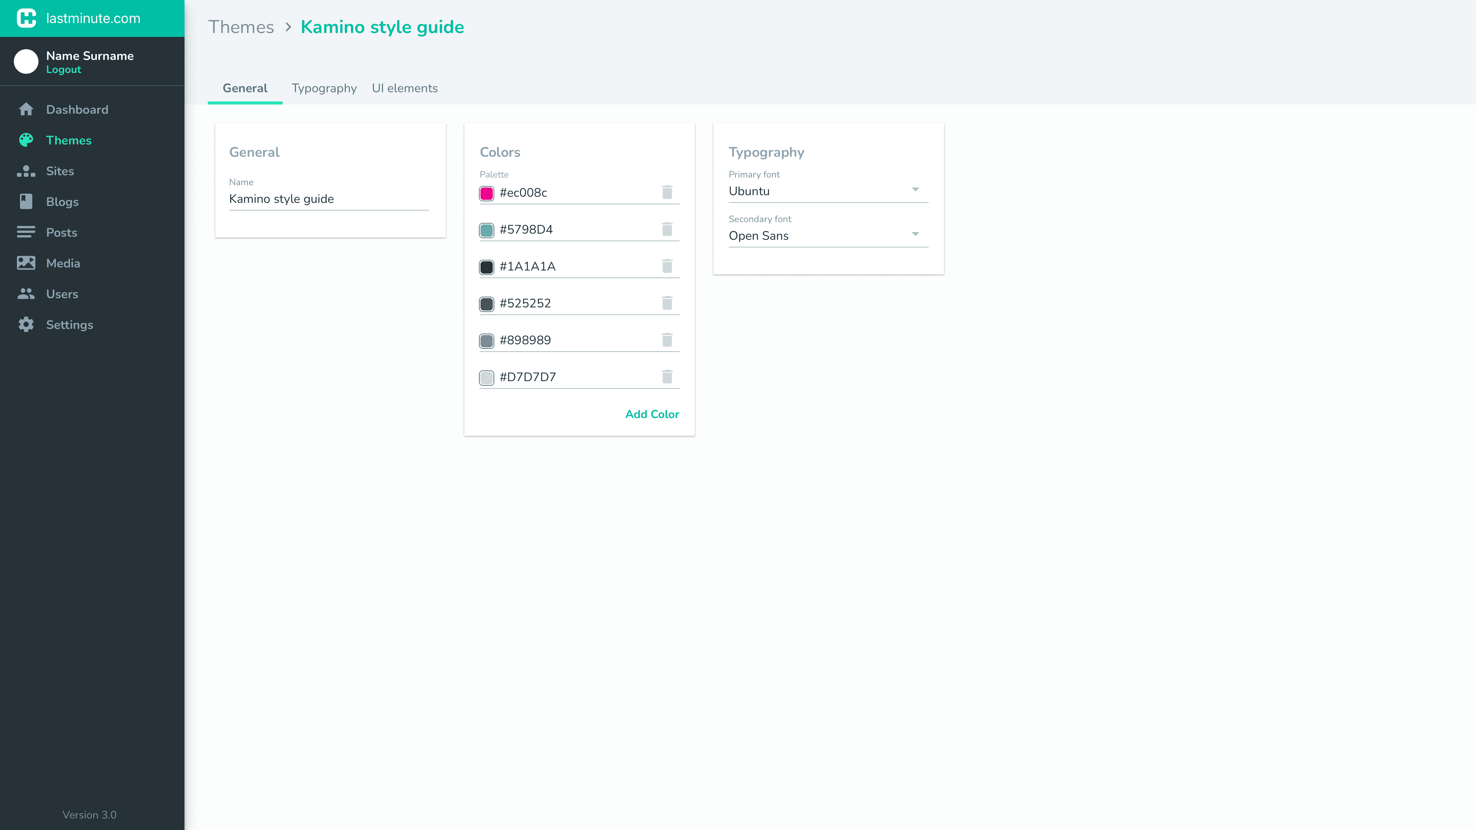Open the teal #5798D4 color swatch
The height and width of the screenshot is (830, 1476).
click(x=487, y=230)
